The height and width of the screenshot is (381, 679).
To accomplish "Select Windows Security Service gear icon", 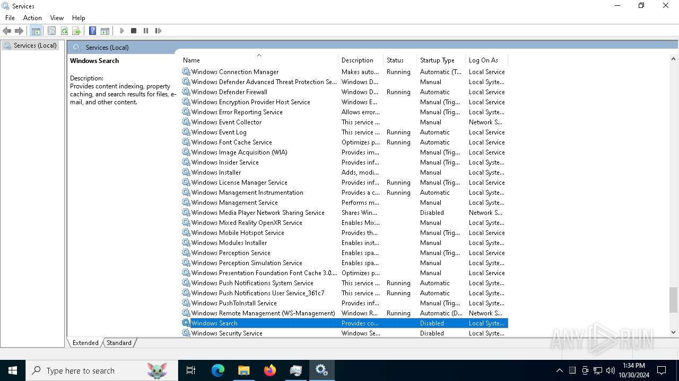I will click(x=186, y=333).
